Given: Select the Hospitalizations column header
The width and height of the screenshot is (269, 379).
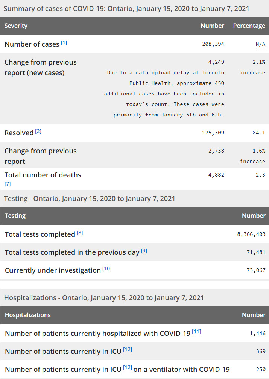Looking at the screenshot, I should pos(28,315).
